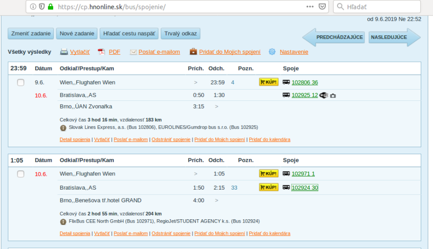This screenshot has width=433, height=249.
Task: Go to PREDCHÁDZAJÚCE results arrow
Action: click(x=334, y=37)
